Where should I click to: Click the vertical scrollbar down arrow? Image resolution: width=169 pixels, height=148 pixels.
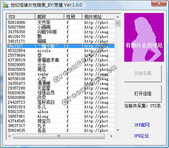click(118, 130)
